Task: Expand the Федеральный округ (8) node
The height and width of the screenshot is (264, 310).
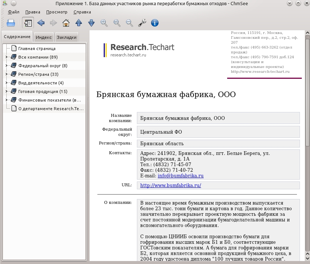Action: pos(6,65)
